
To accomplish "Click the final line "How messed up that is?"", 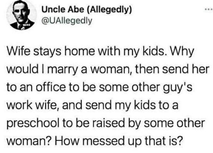I will (118, 141).
